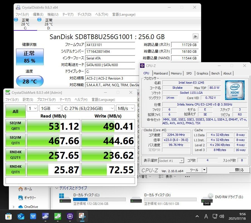Open the test count dropdown showing 1
The image size is (251, 223).
click(x=32, y=108)
